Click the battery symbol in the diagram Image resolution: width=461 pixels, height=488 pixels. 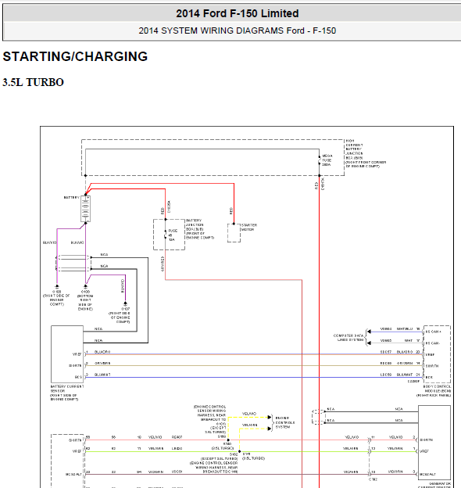85,209
